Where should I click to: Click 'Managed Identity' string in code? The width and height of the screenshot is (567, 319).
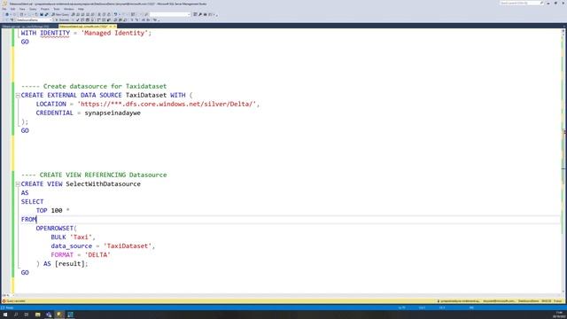tap(116, 33)
